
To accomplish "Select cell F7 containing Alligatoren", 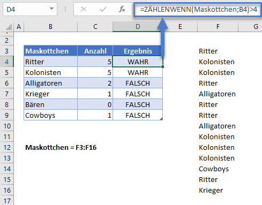I will coord(218,94).
